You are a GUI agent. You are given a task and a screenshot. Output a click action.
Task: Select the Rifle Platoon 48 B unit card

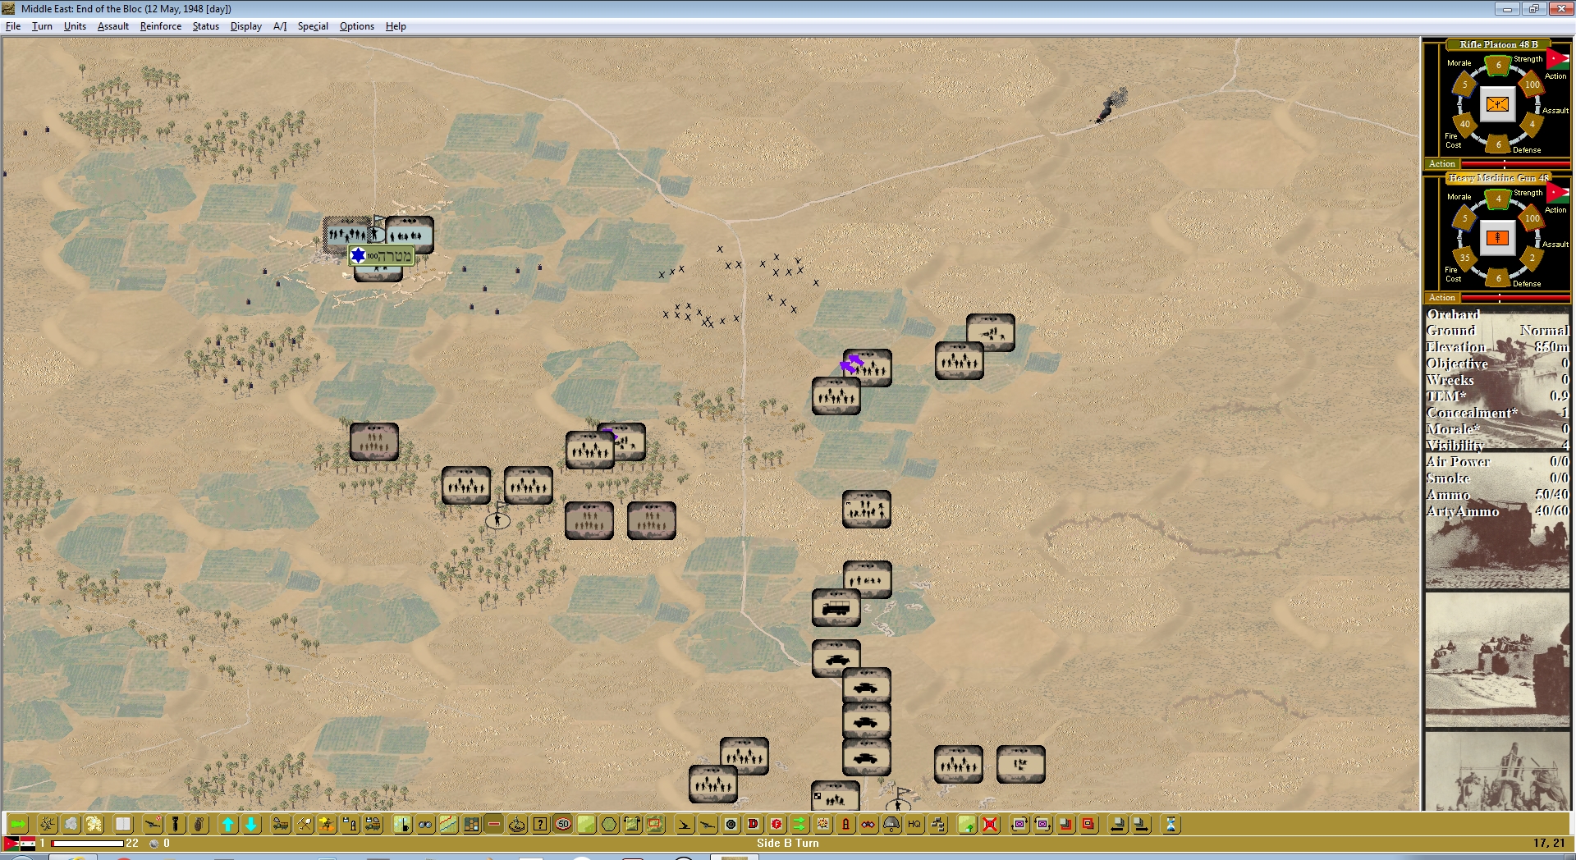click(x=1497, y=104)
